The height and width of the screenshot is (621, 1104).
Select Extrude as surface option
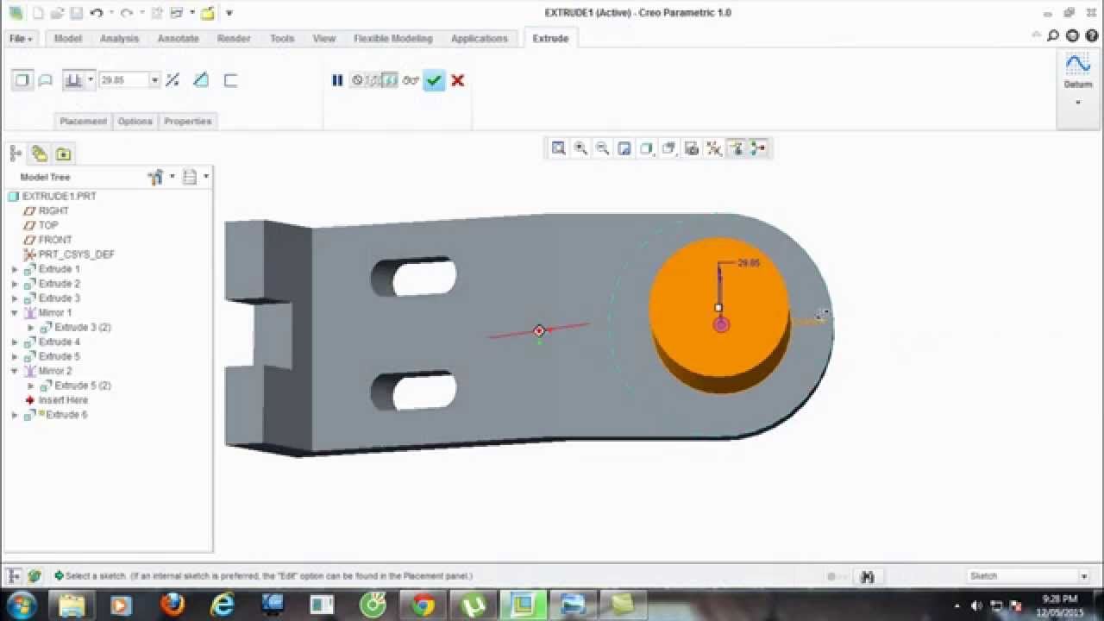coord(46,80)
